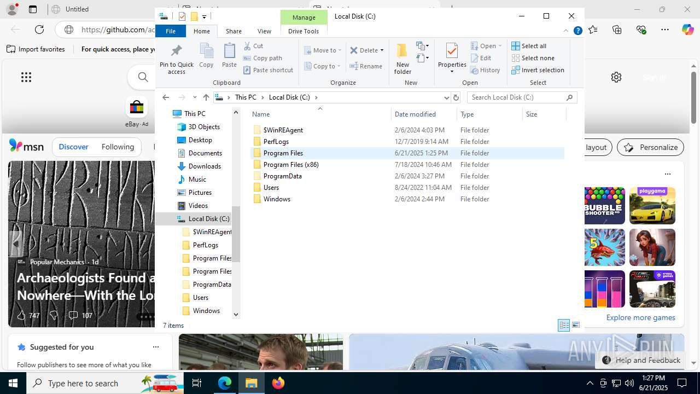Image resolution: width=700 pixels, height=394 pixels.
Task: Switch to the View tab
Action: tap(264, 31)
